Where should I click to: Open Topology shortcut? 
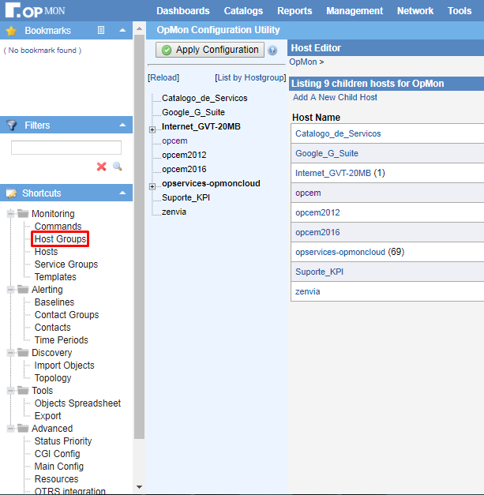53,378
